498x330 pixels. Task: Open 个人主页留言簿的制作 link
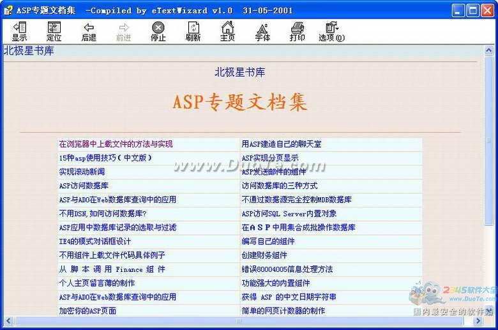click(97, 283)
